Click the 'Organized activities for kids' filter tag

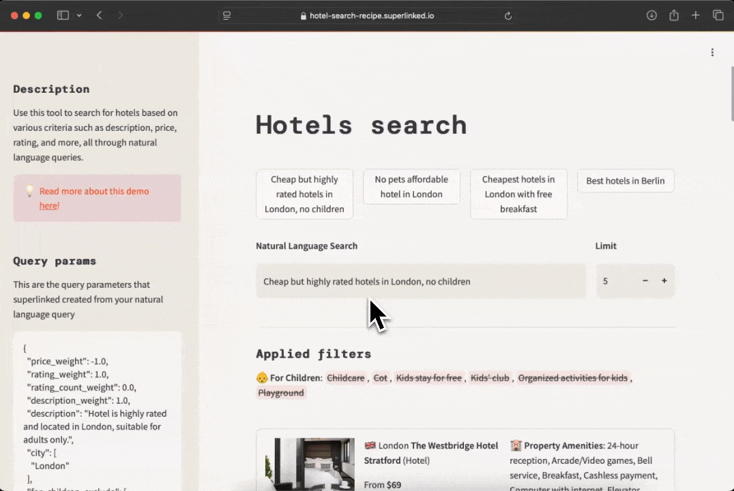point(572,378)
